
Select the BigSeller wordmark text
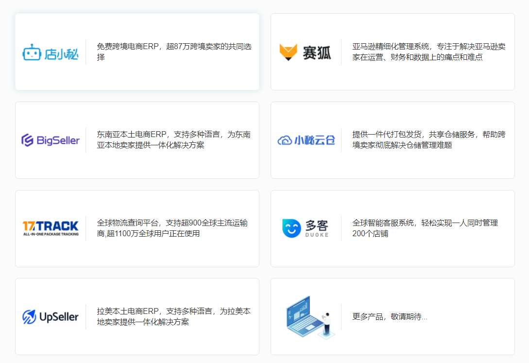pyautogui.click(x=58, y=141)
